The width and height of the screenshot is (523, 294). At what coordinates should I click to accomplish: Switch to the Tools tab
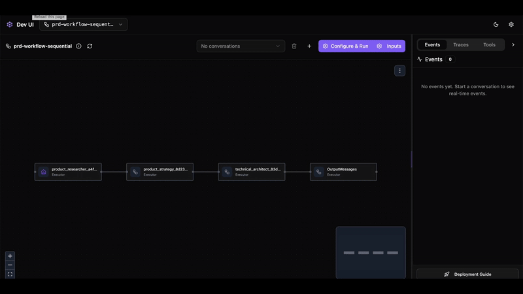[489, 45]
